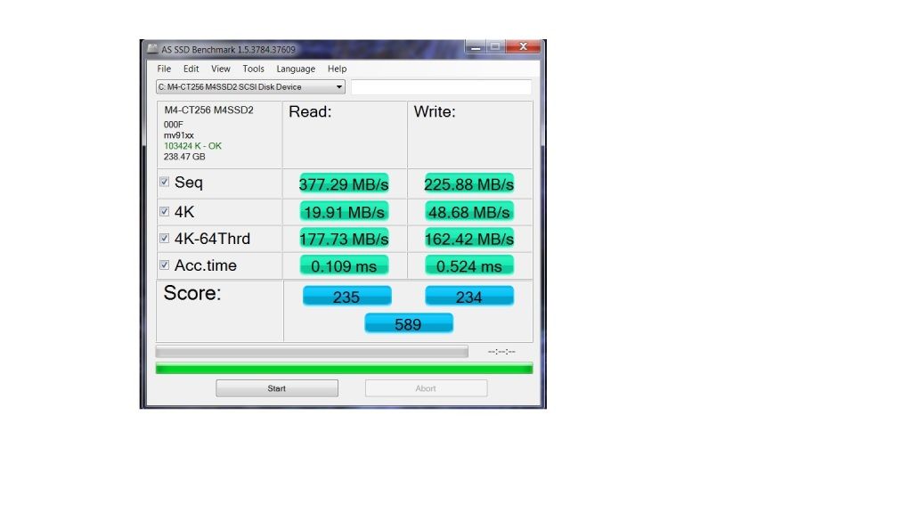Click the read score 235

point(346,296)
